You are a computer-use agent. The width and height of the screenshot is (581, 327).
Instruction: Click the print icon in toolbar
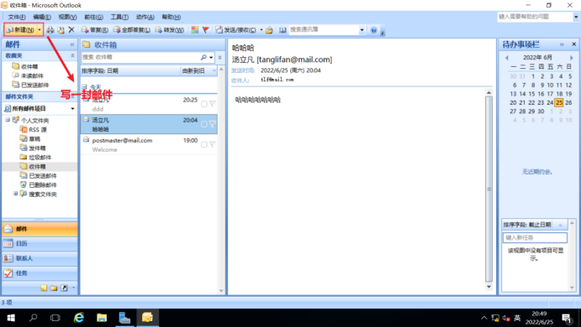point(50,30)
